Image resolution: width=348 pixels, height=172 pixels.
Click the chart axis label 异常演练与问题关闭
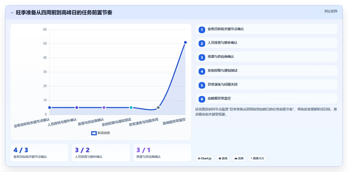point(144,122)
